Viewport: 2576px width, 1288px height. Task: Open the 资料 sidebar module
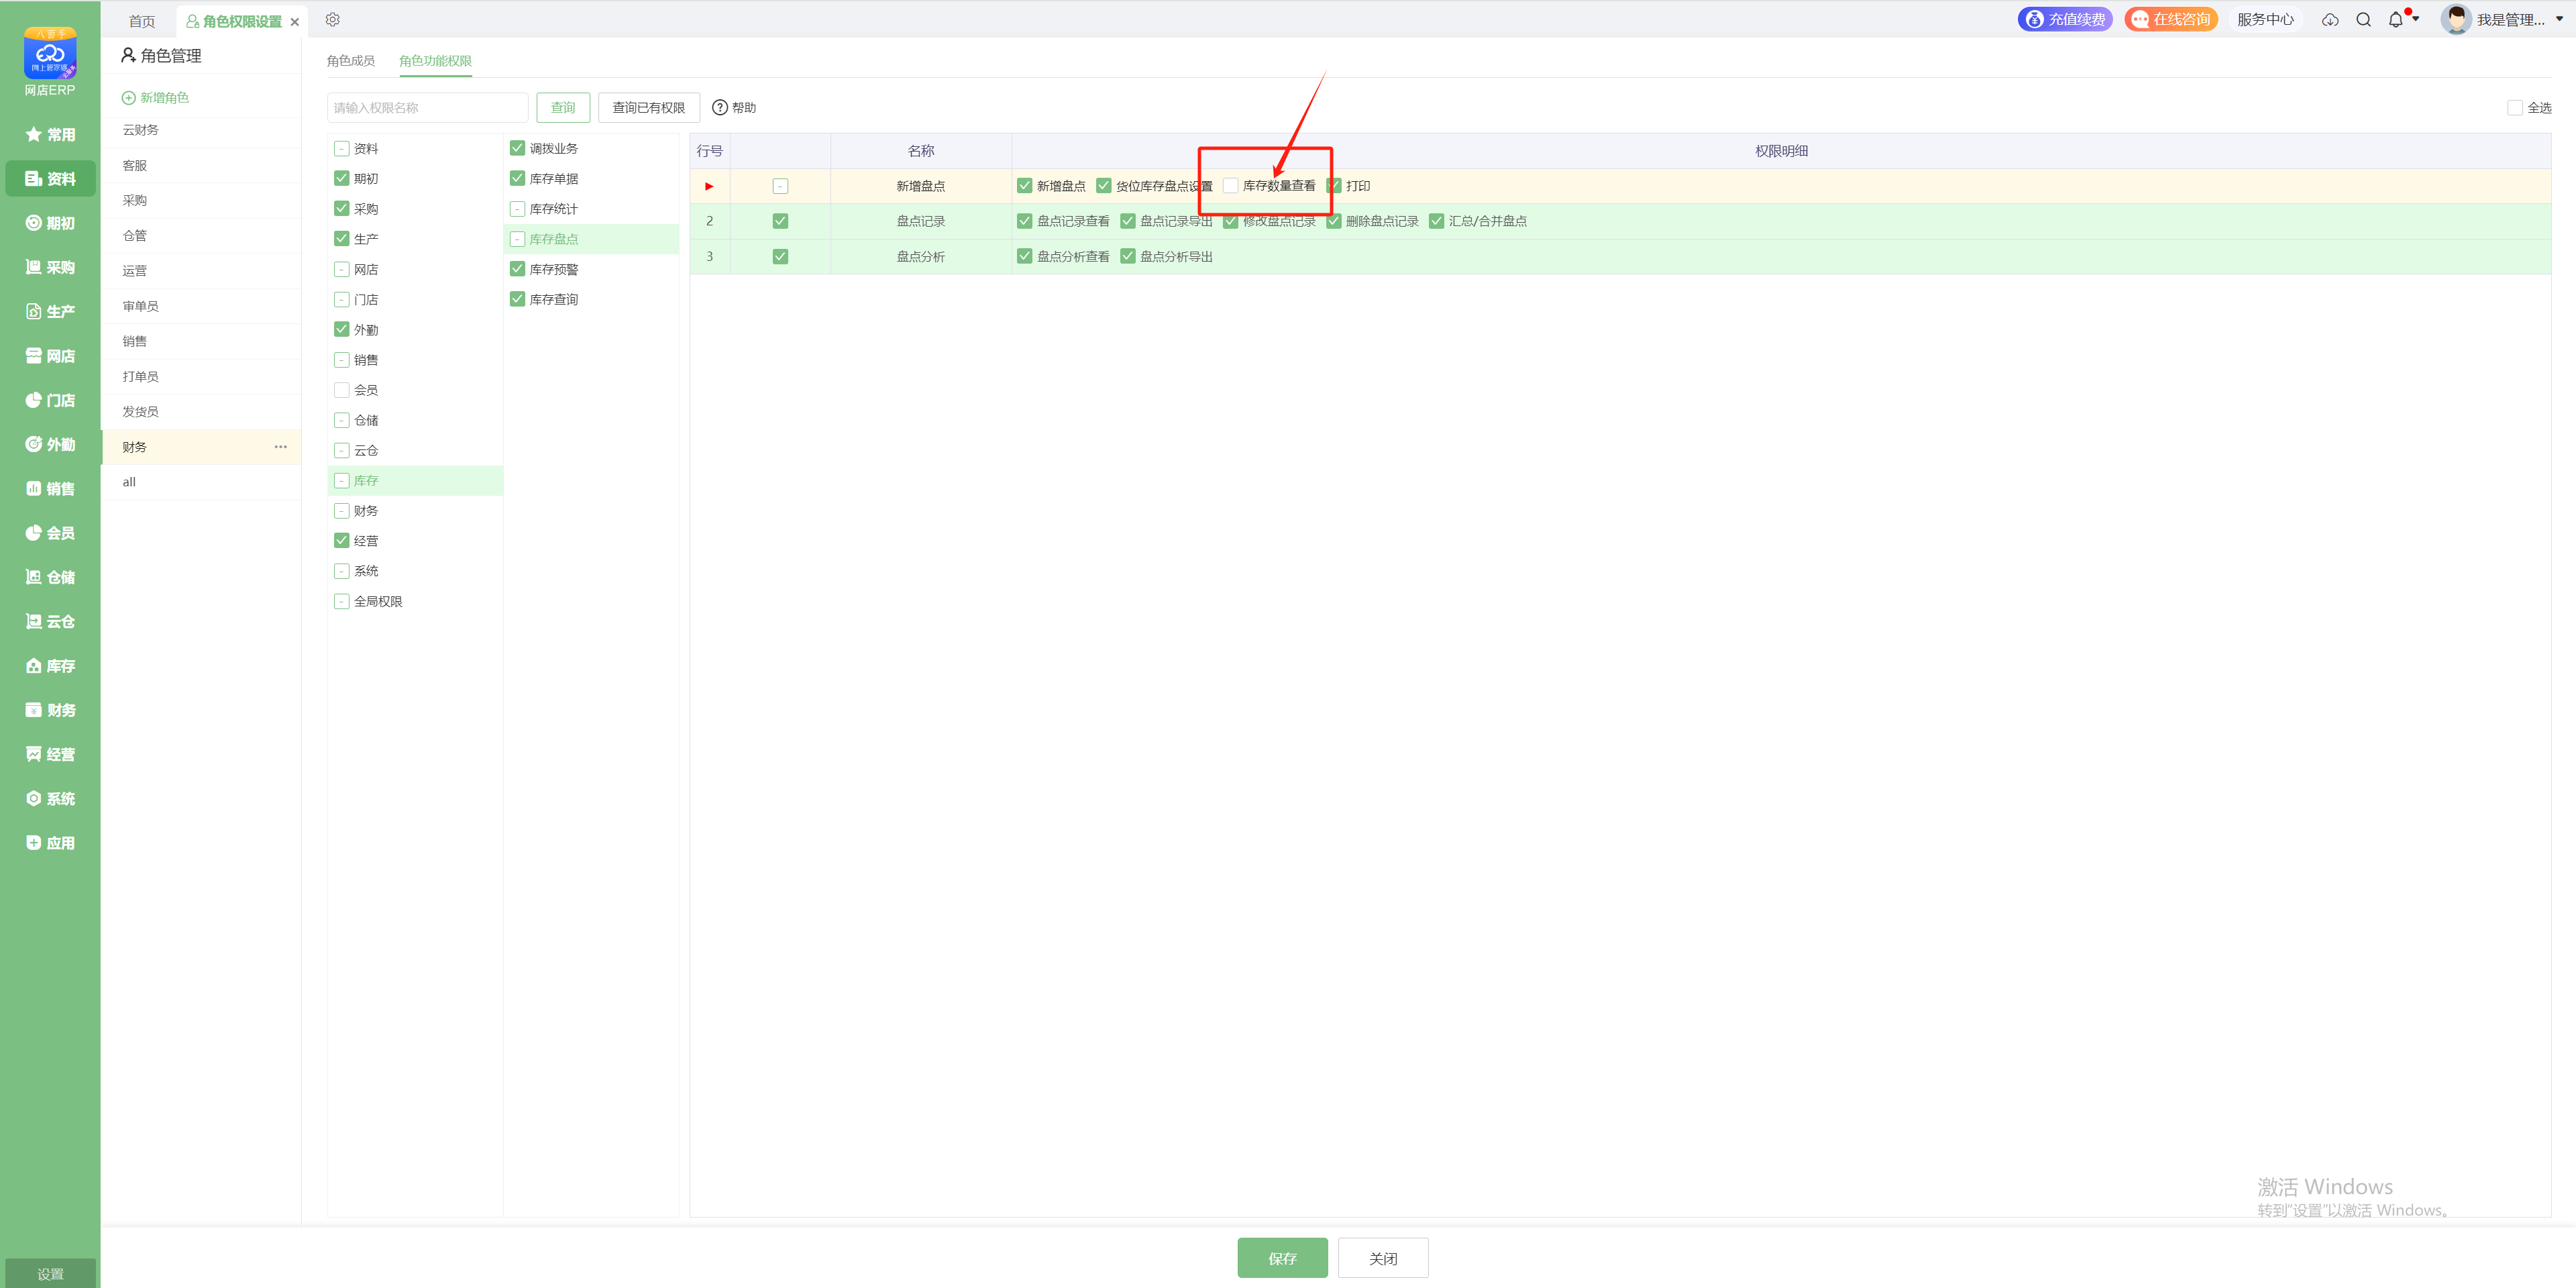pyautogui.click(x=50, y=179)
